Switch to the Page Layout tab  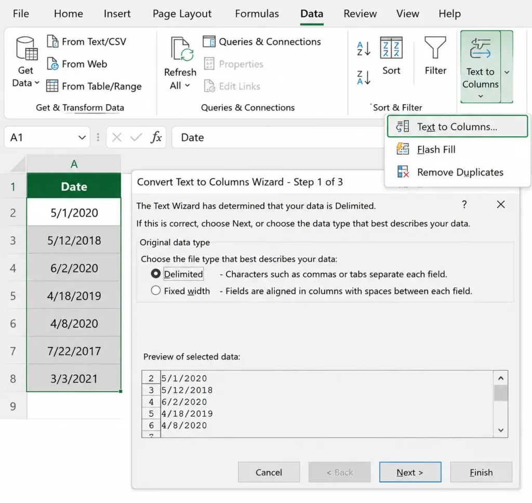coord(182,14)
